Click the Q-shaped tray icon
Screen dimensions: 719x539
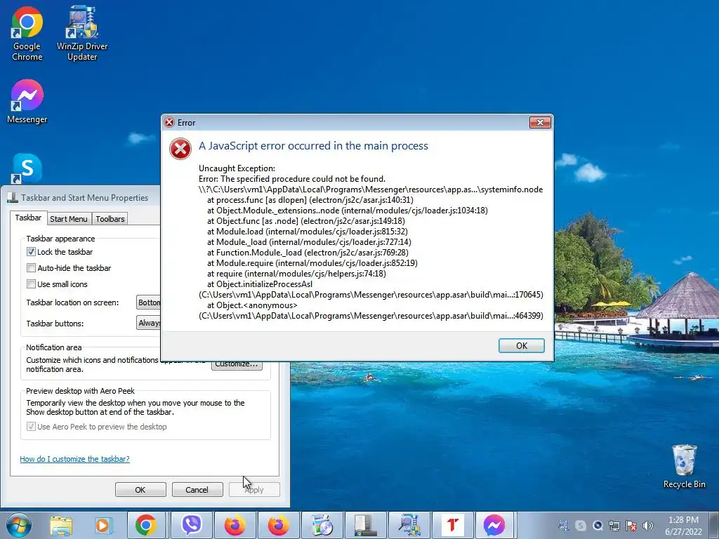(598, 526)
